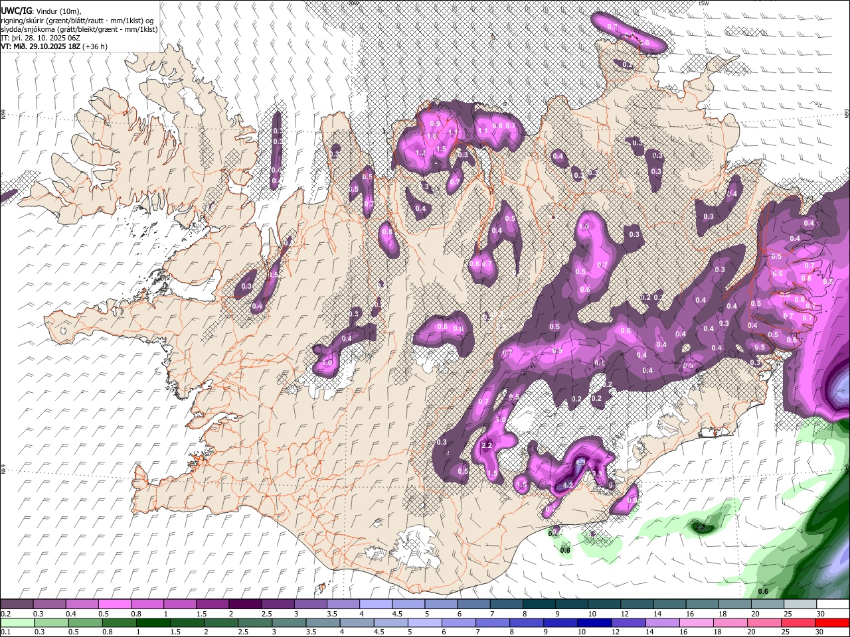Click the '0.2' label under the top legend row
Viewport: 850px width, 637px height.
(5, 614)
